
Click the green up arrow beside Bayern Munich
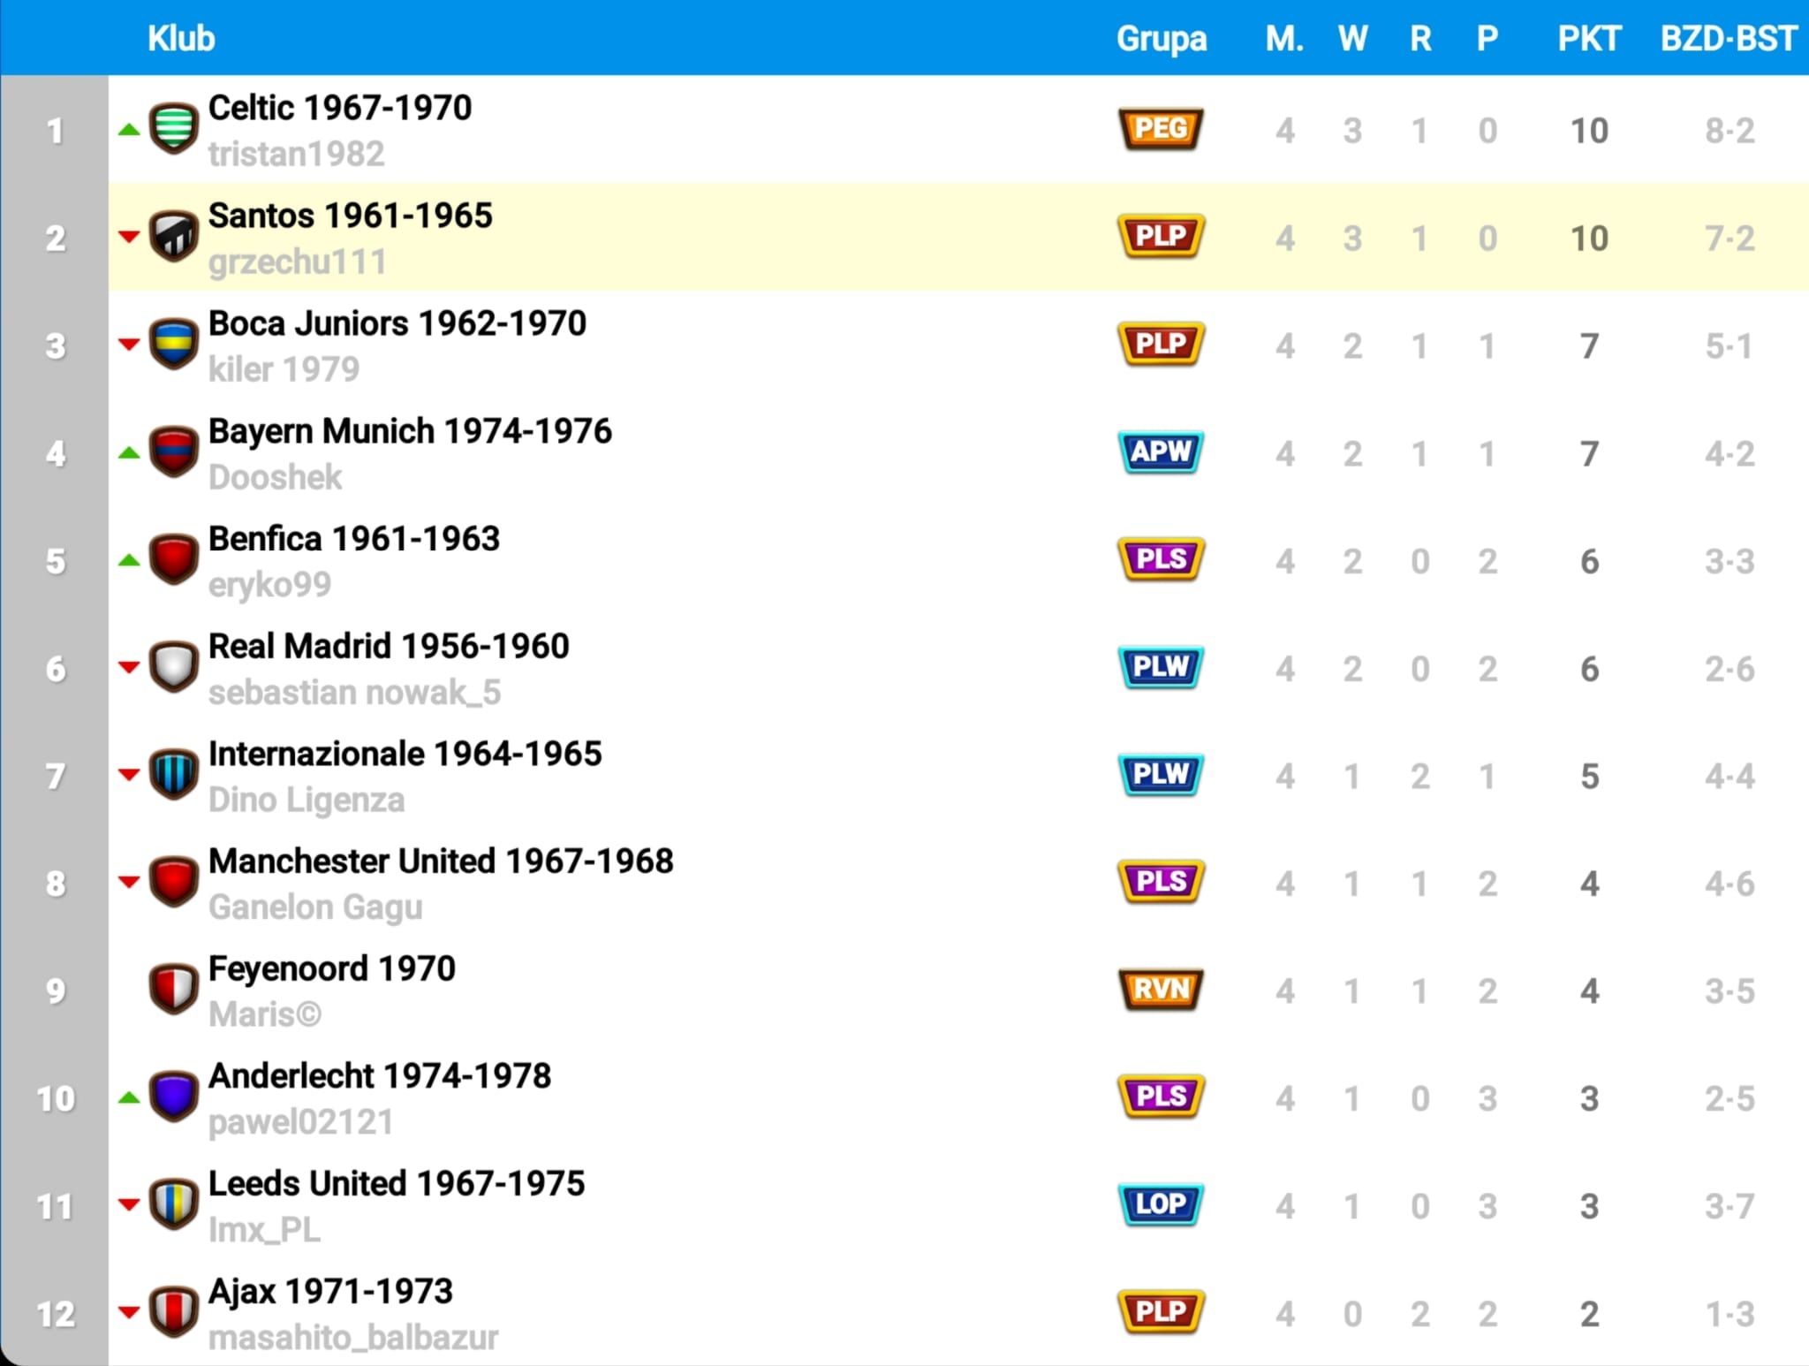pos(129,453)
